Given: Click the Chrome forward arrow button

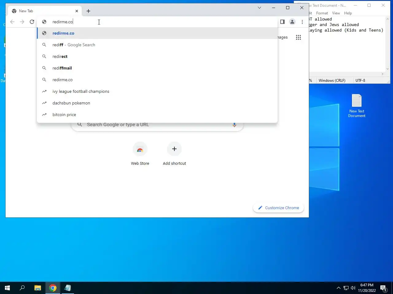Looking at the screenshot, I should (x=22, y=22).
